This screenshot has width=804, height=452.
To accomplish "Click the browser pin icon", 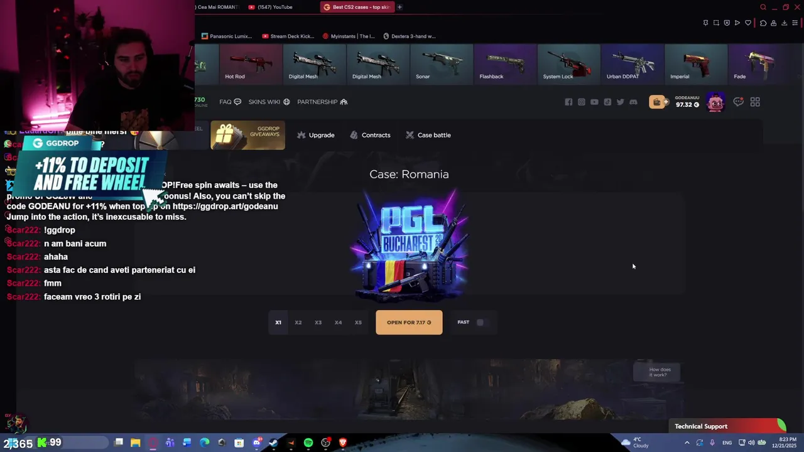I will click(705, 23).
